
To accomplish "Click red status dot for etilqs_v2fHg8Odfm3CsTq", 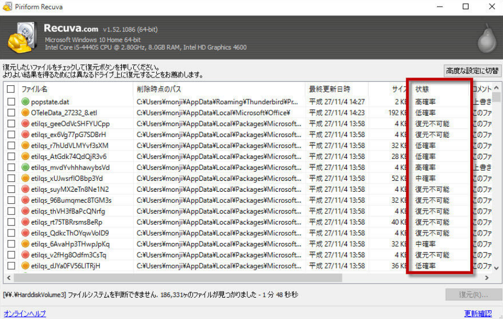I will click(x=25, y=255).
